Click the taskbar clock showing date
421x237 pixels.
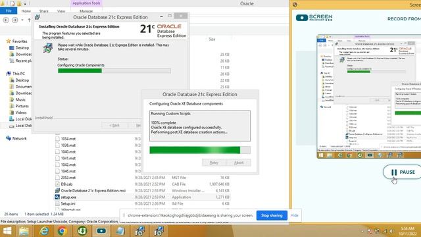(x=408, y=231)
